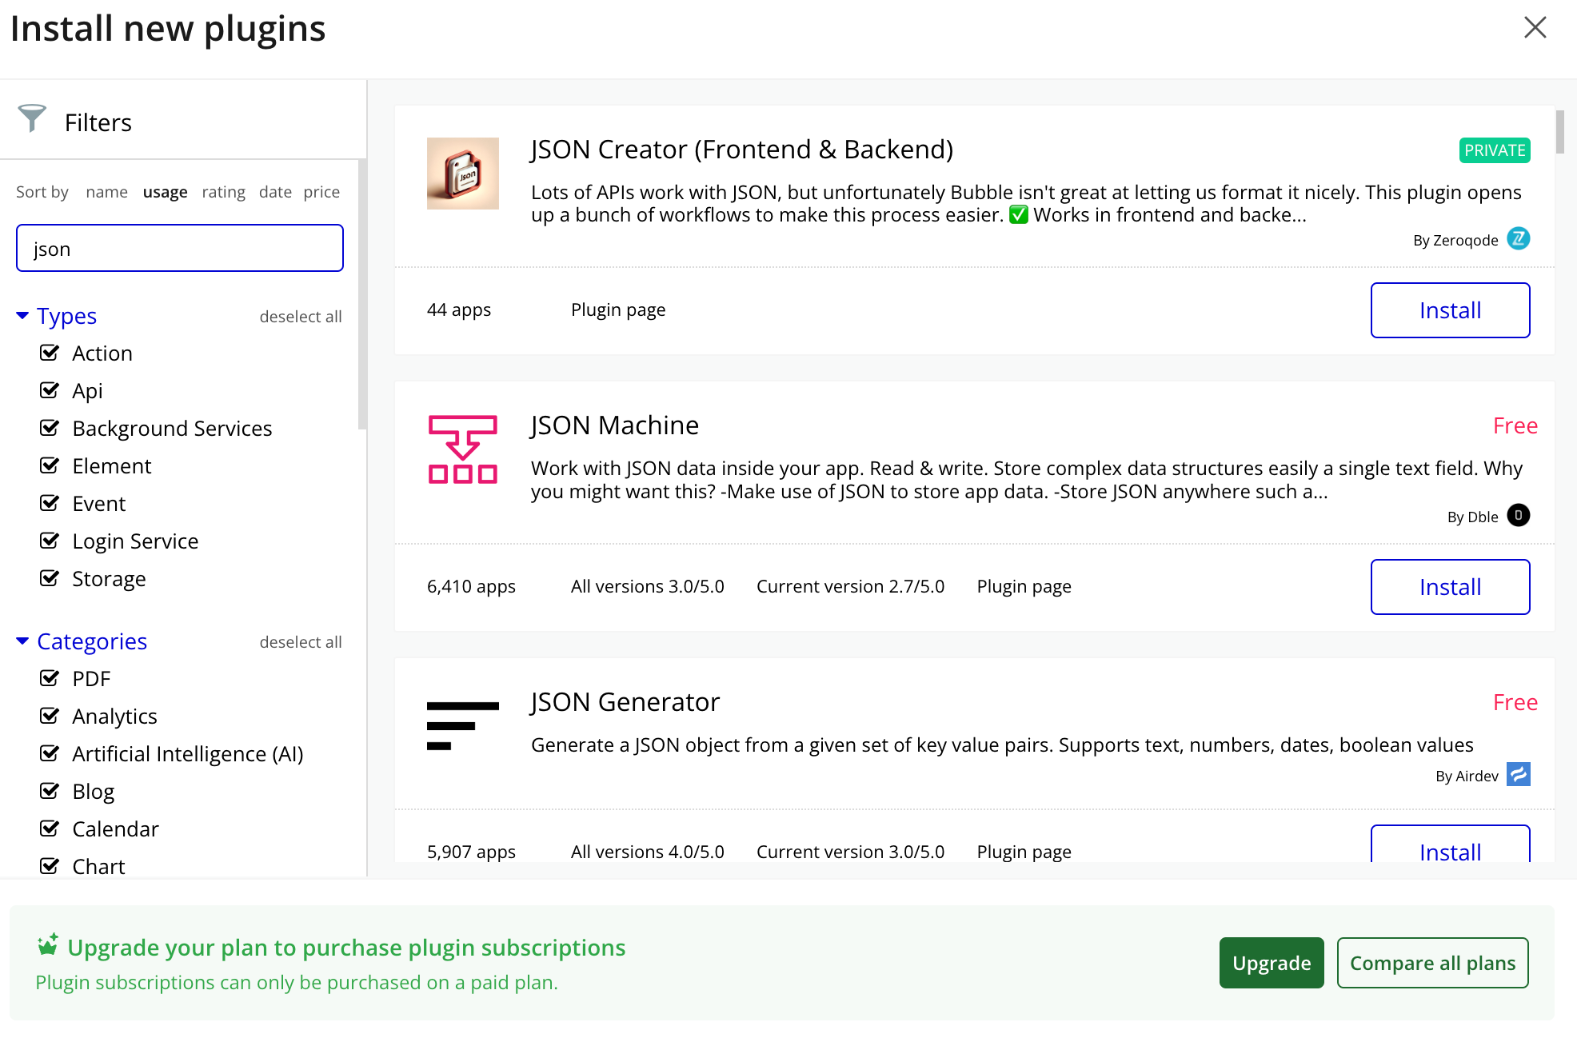Image resolution: width=1577 pixels, height=1046 pixels.
Task: Uncheck the Action type checkbox
Action: [x=50, y=353]
